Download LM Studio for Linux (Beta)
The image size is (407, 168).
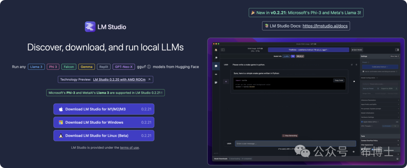(x=104, y=136)
